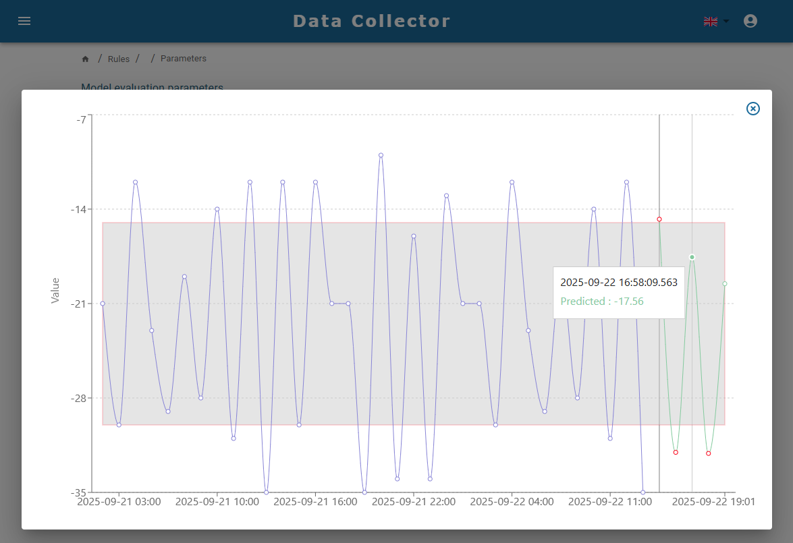Select first red predicted point below the band
The image size is (793, 543).
(676, 452)
